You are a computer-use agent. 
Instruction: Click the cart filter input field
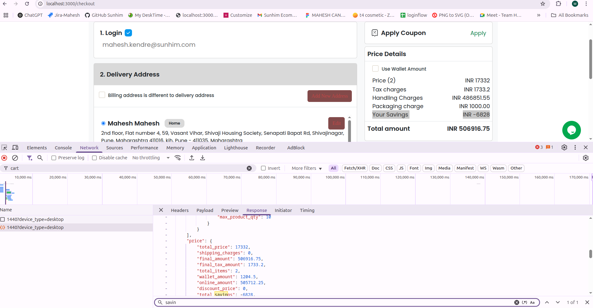[x=128, y=168]
